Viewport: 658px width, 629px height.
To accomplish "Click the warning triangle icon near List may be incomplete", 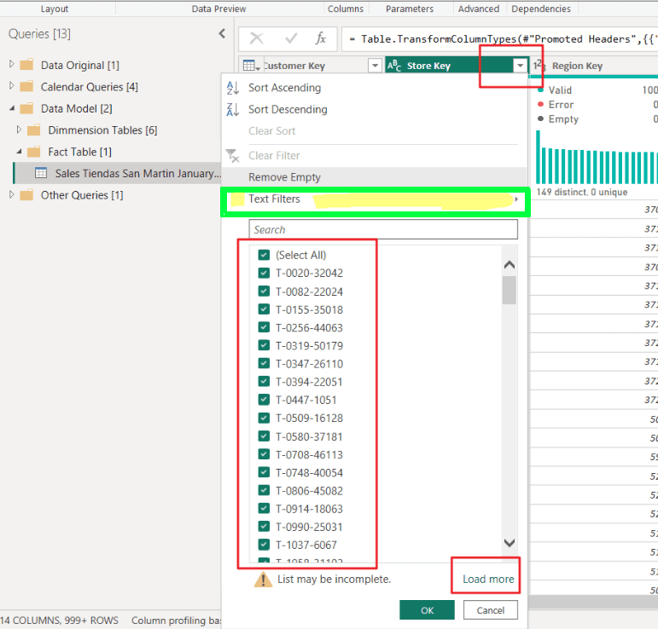I will 263,580.
